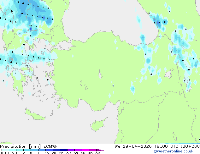Viewport: 200px width, 154px height.
Task: Click the legend swatch between 15 and 20
Action: [x=49, y=150]
